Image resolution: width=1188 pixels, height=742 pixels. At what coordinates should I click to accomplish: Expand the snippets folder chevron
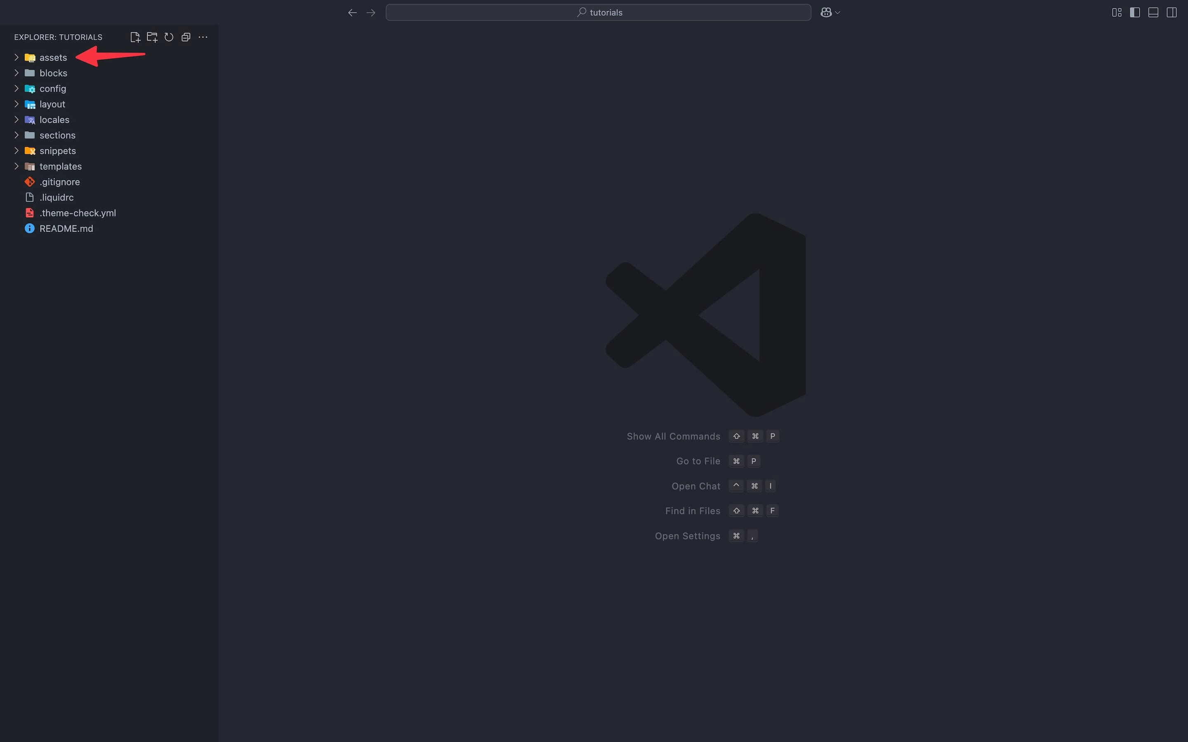click(16, 150)
